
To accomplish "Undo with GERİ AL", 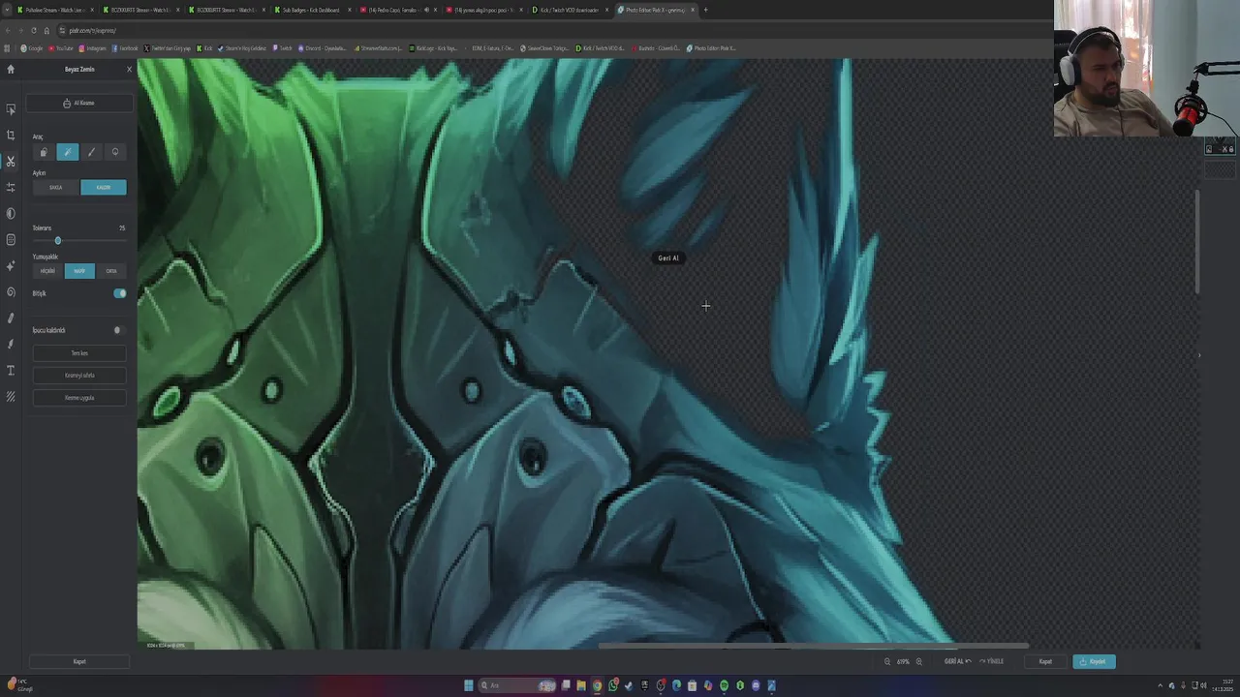I will coord(957,661).
